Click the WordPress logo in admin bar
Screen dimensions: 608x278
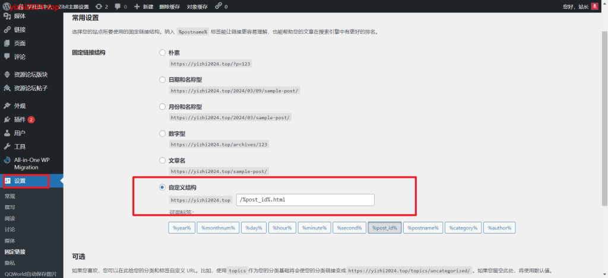pyautogui.click(x=7, y=7)
